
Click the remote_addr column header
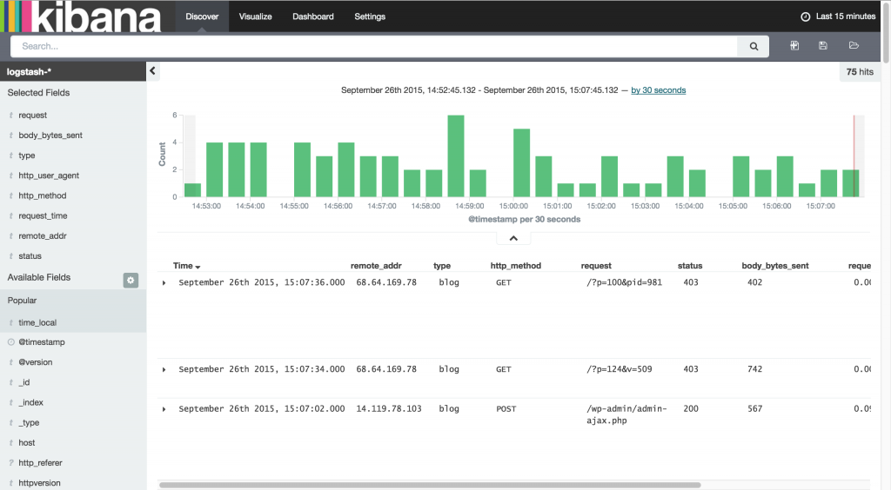click(x=376, y=266)
